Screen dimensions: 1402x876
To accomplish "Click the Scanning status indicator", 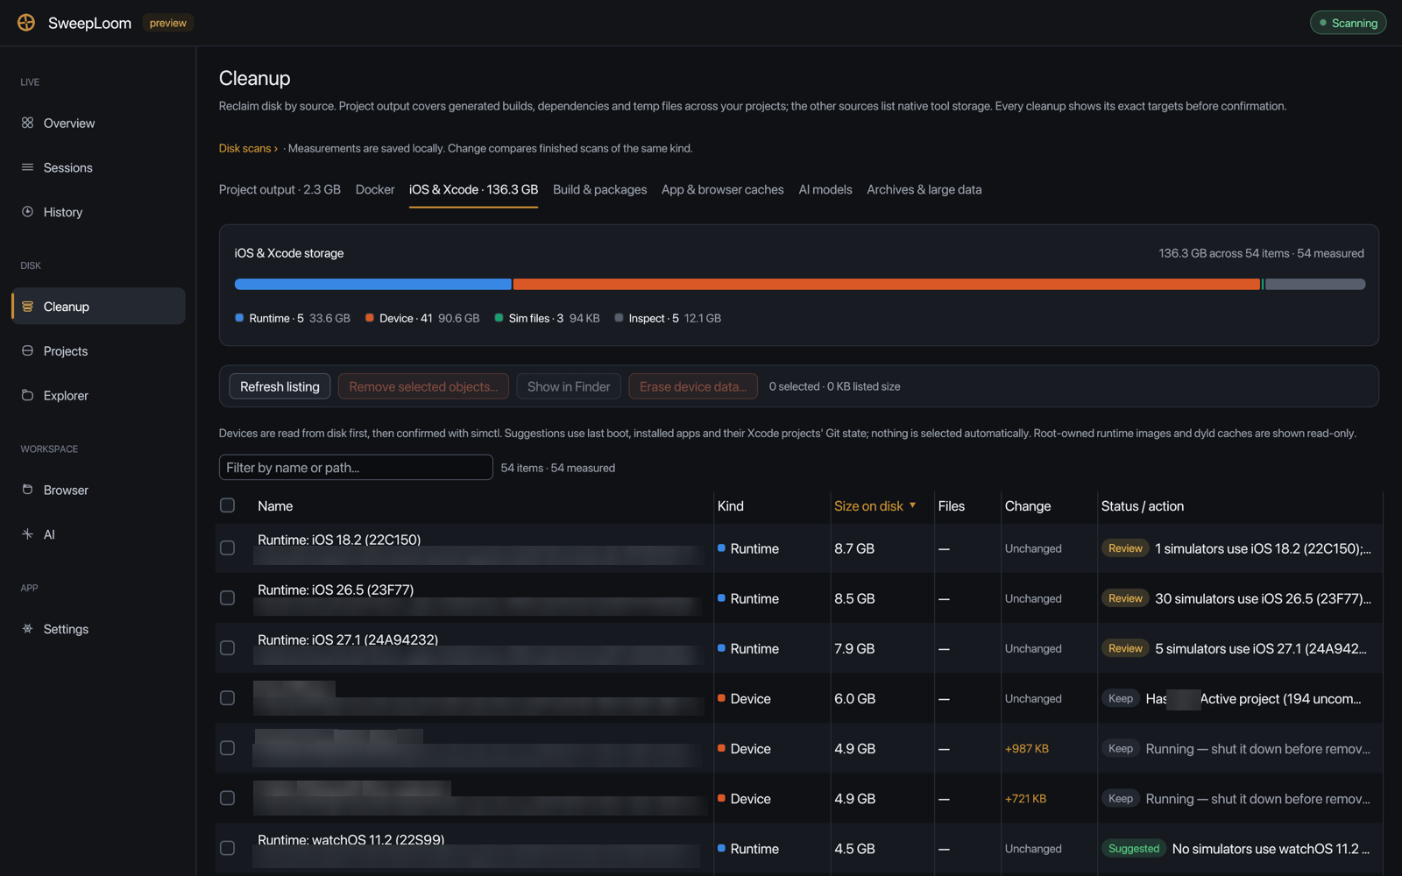I will 1348,23.
